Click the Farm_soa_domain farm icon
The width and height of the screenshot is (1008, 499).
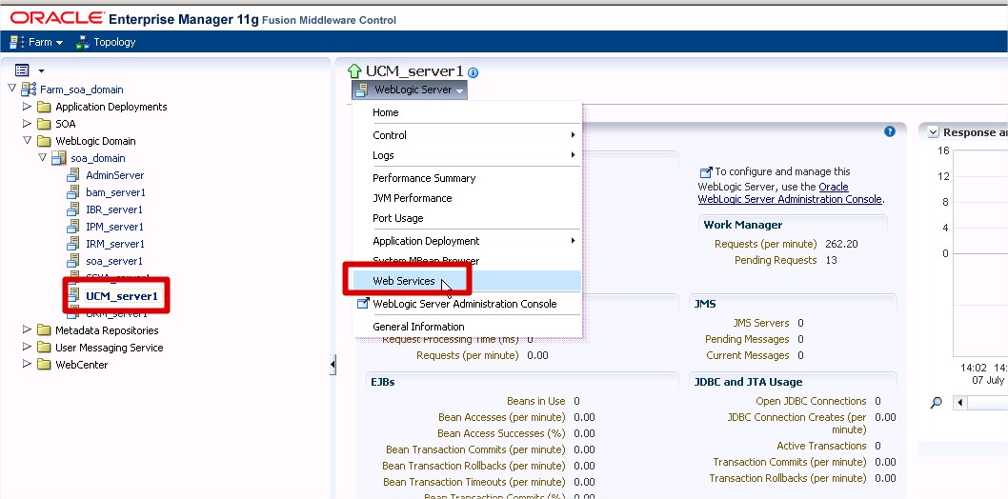29,90
